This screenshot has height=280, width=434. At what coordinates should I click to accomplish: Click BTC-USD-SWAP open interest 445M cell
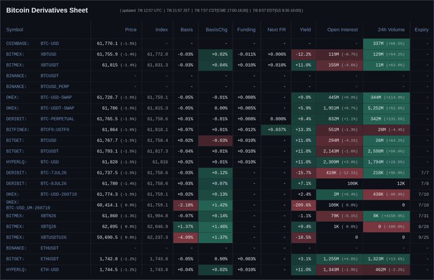(340, 97)
